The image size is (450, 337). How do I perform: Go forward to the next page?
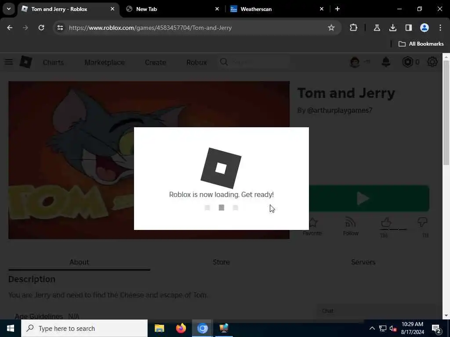[25, 28]
